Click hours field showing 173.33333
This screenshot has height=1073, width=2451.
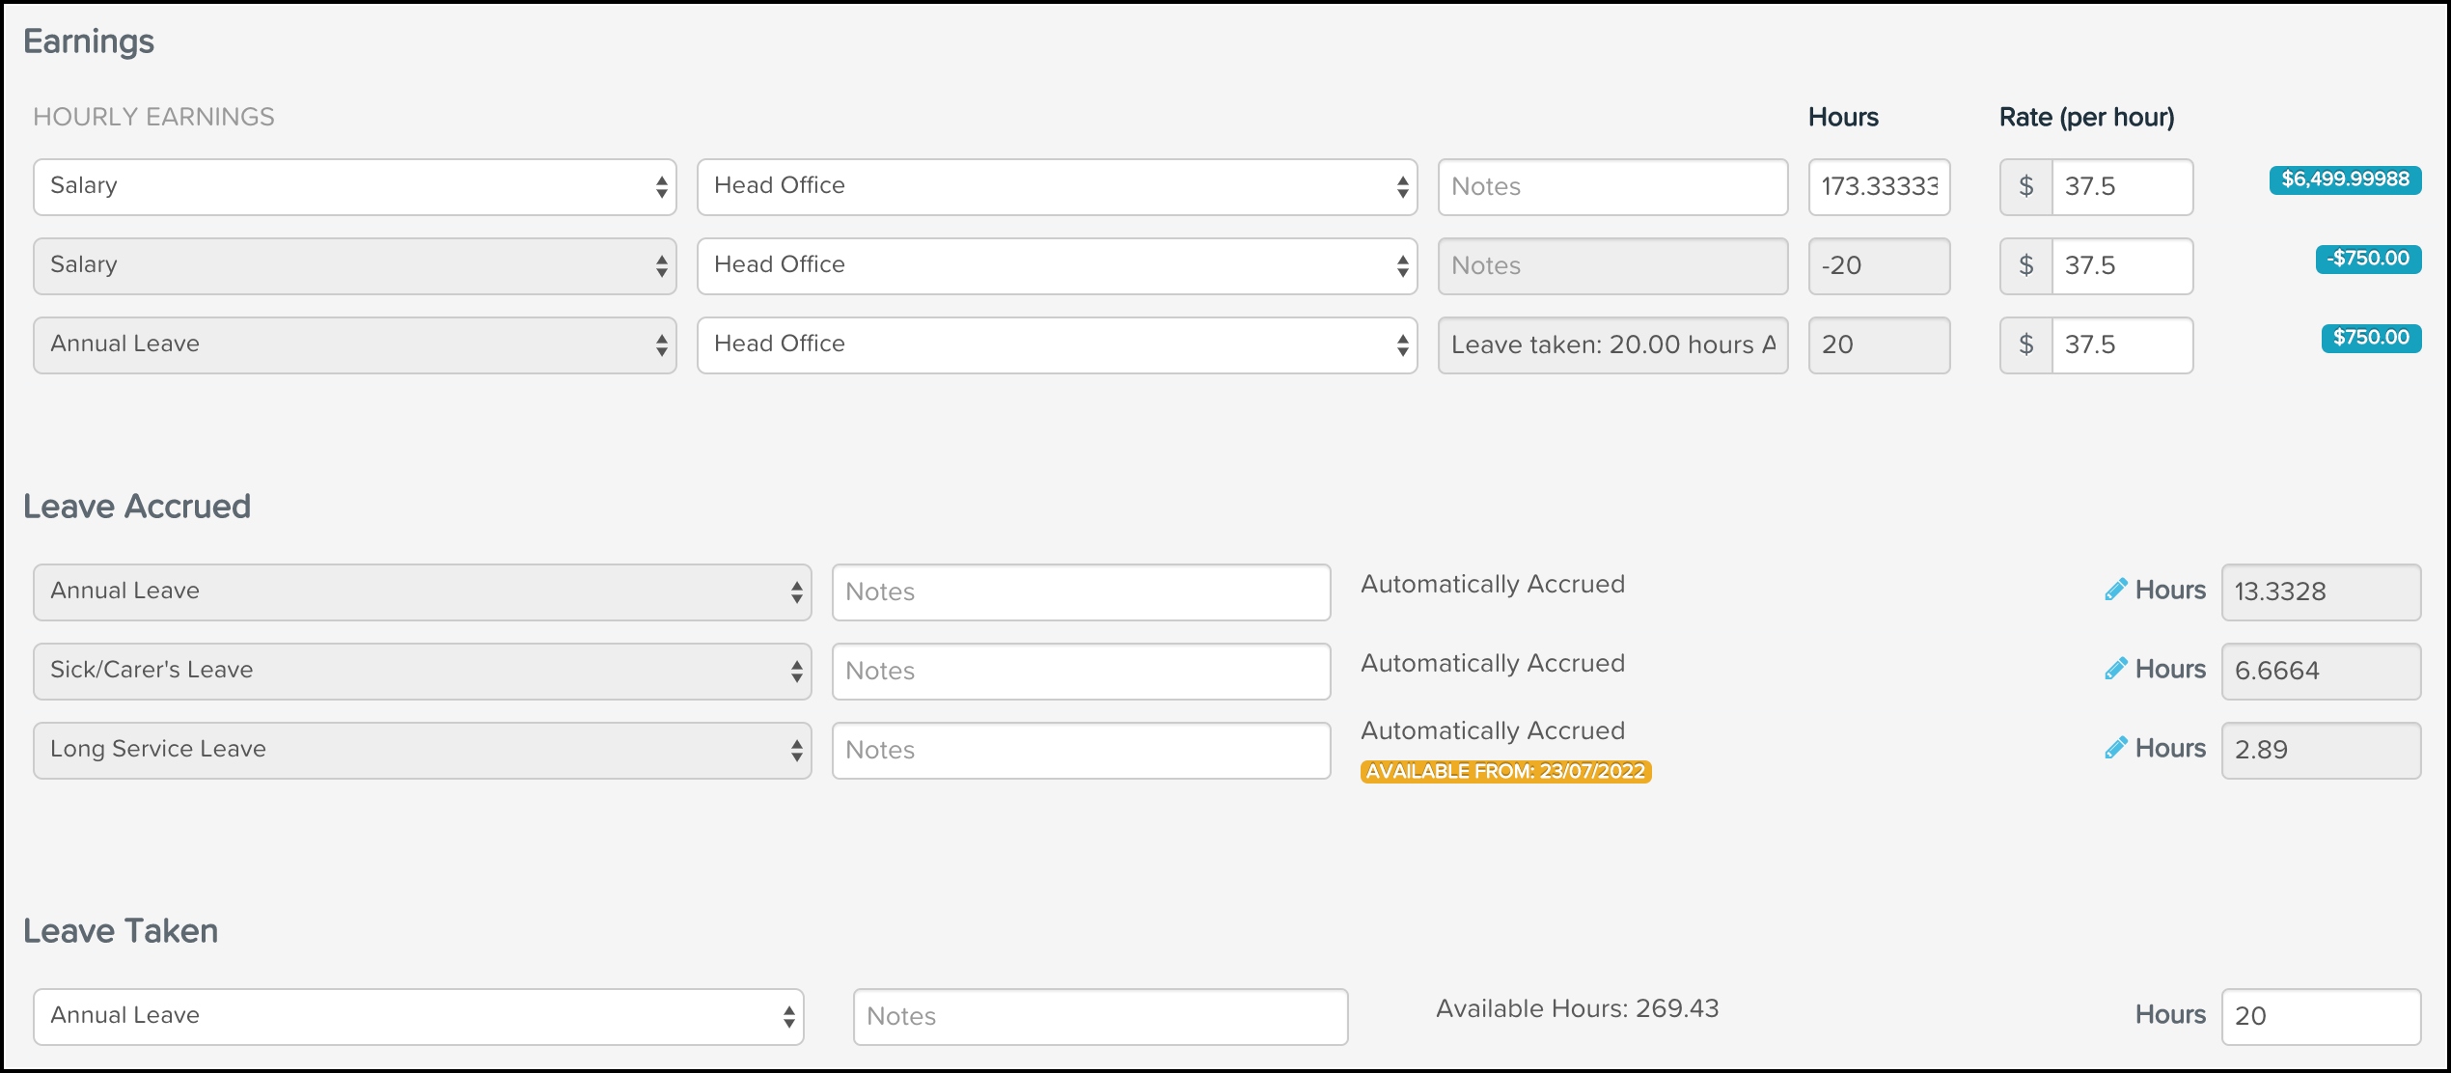click(1878, 186)
